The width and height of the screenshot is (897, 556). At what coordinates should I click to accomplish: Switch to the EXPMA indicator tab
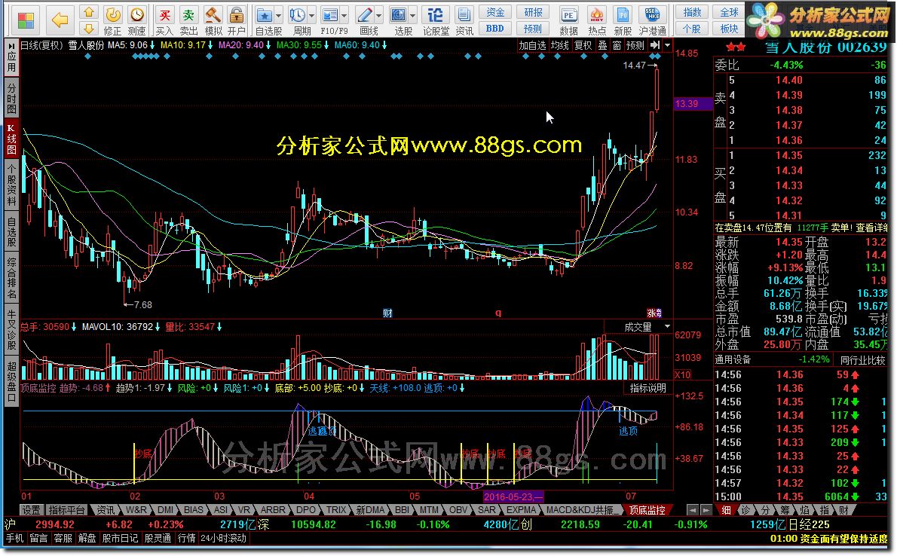point(521,509)
